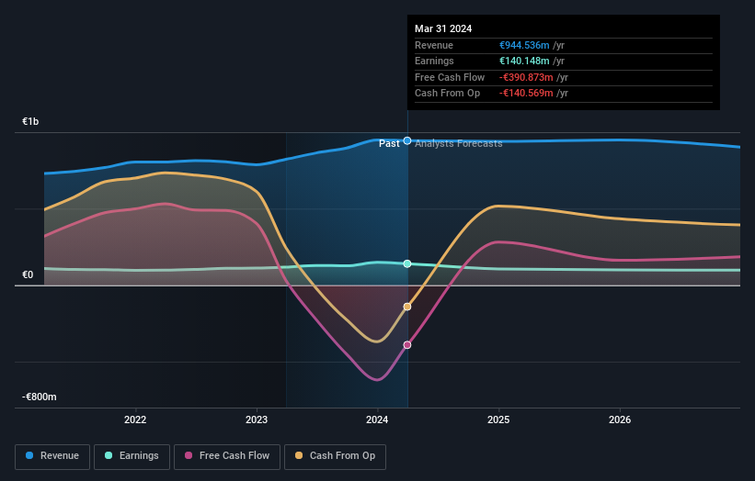Click the 'Mar 31 2024' tooltip date
This screenshot has width=755, height=481.
(443, 28)
